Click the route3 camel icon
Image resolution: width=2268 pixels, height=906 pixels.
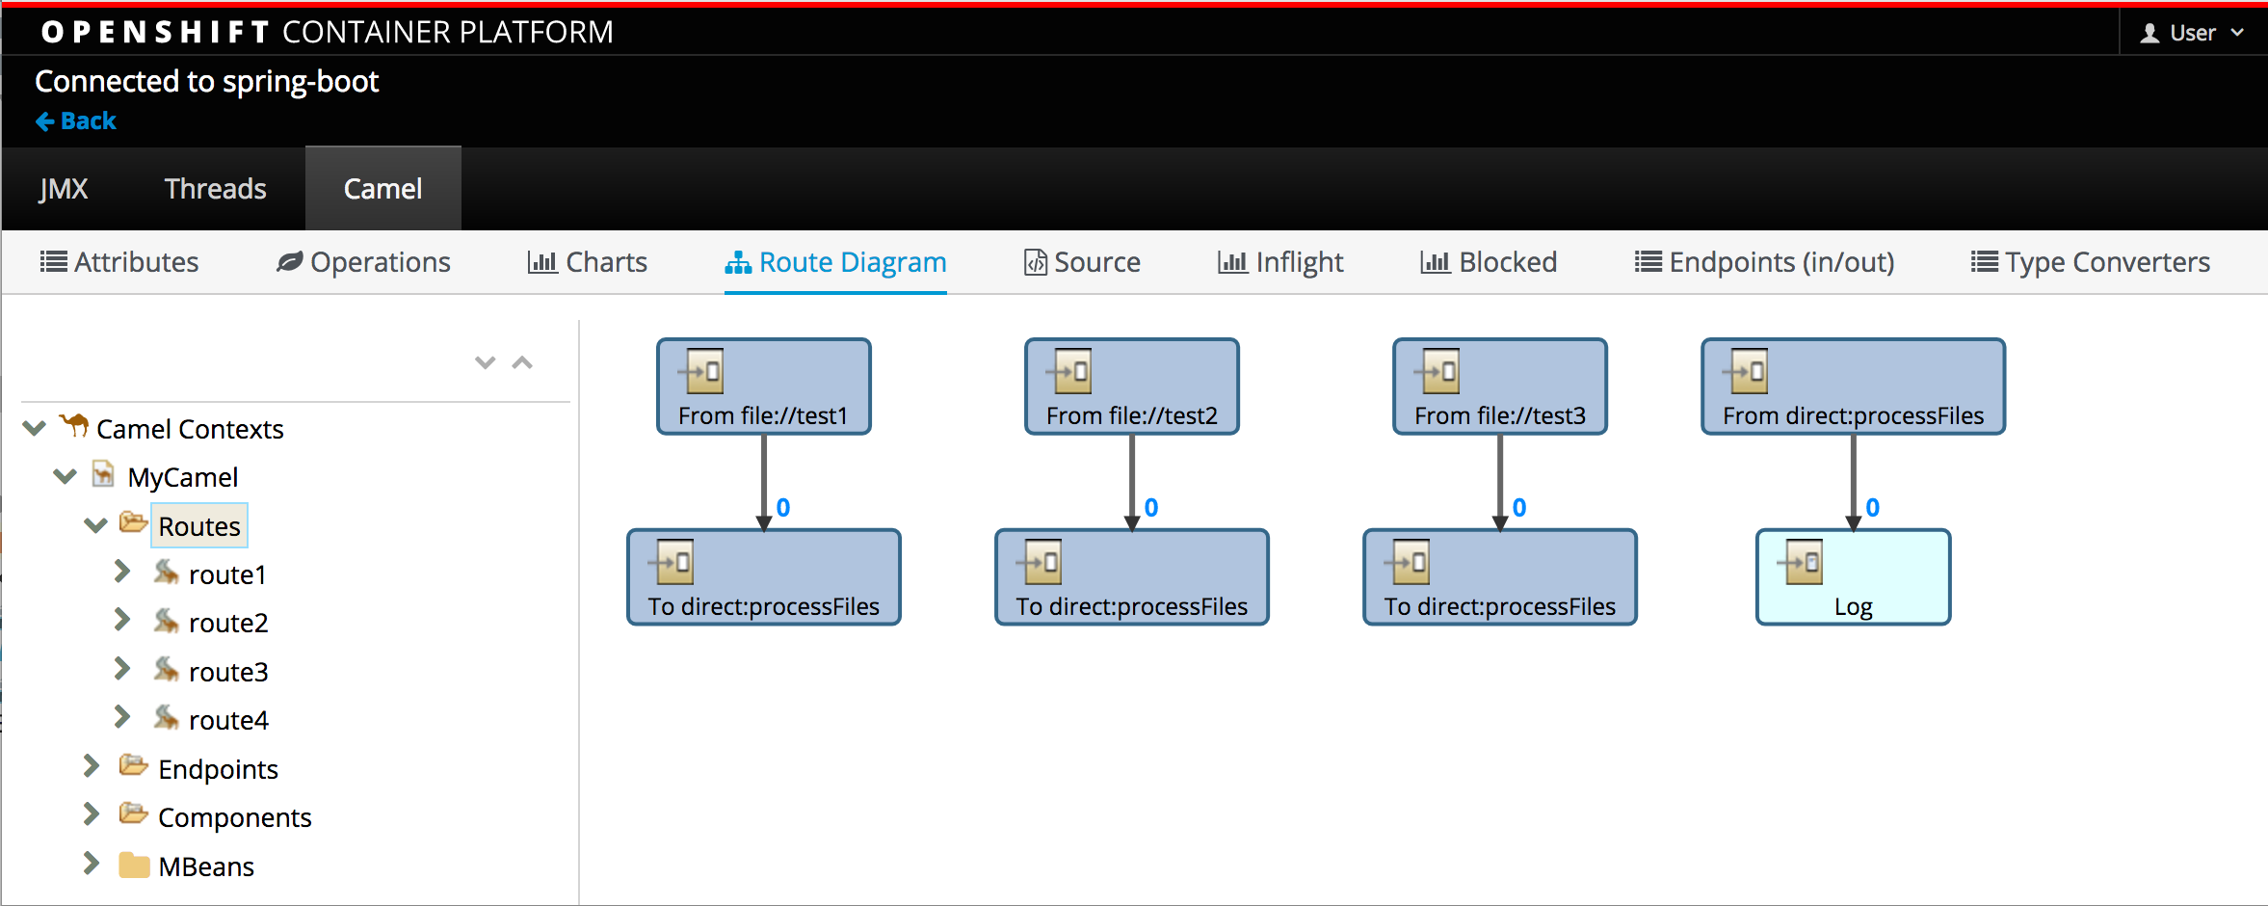point(166,670)
